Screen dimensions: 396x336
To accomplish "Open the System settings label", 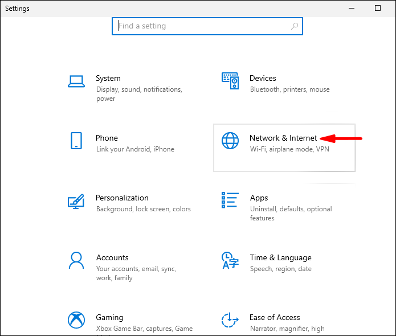I will coord(108,79).
